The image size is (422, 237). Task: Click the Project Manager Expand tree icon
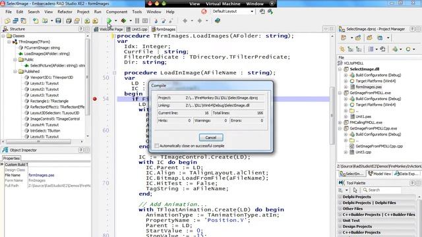tap(350, 49)
